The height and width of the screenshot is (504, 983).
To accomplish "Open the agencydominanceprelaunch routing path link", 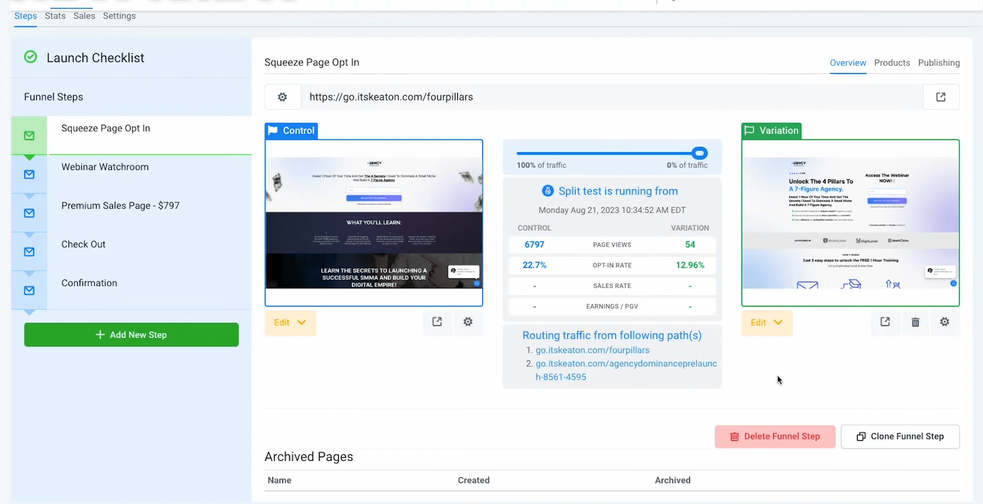I will 626,370.
